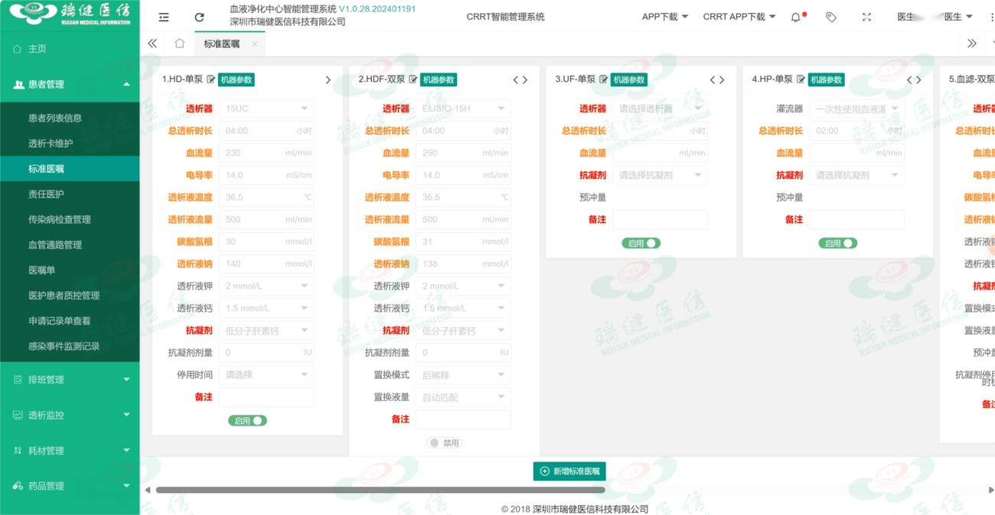
Task: Toggle the 启用 switch on 1.HD-单泵
Action: [247, 420]
